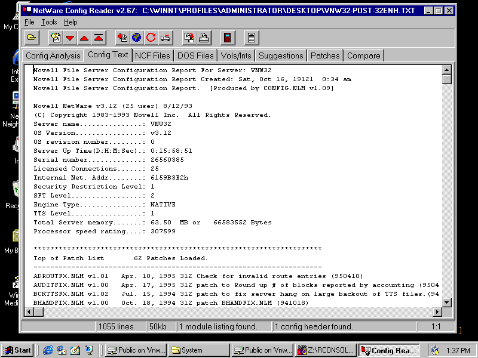Click the red up-arrow find previous icon
478x358 pixels.
pyautogui.click(x=84, y=38)
